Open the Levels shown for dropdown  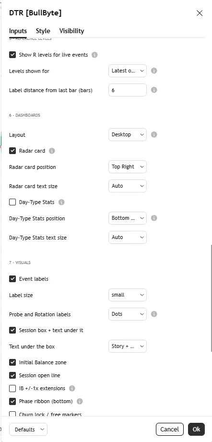tap(128, 71)
